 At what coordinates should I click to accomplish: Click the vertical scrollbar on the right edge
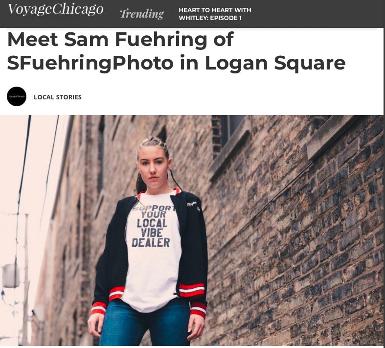tap(384, 174)
